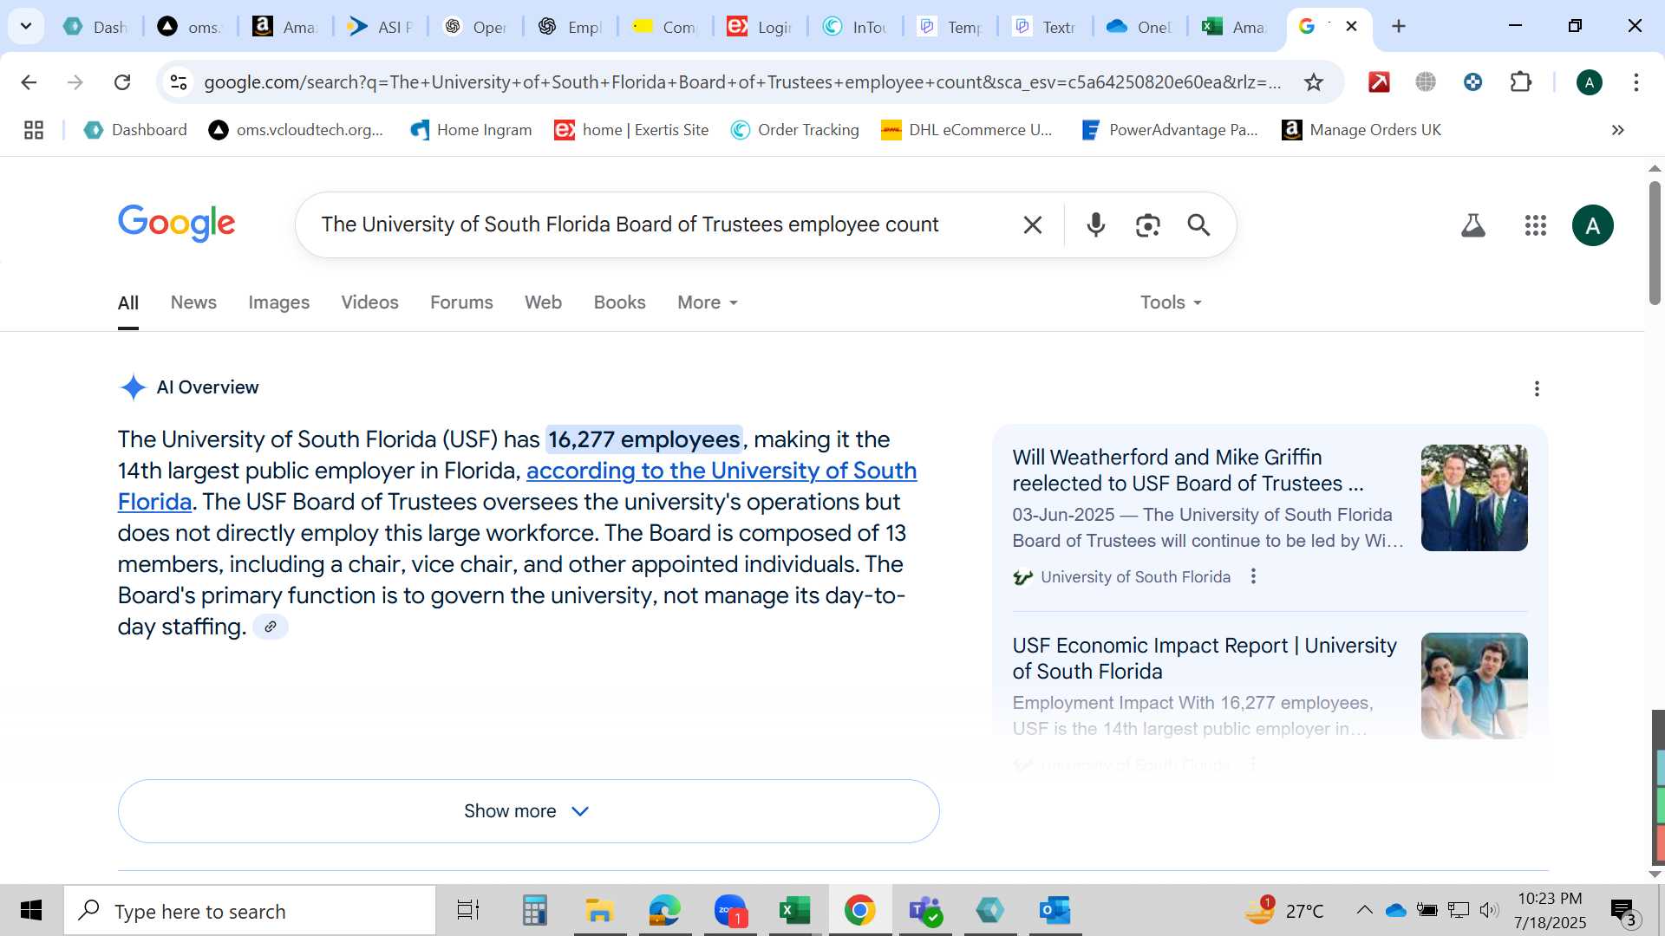Screen dimensions: 1665x936
Task: Open volume control in system tray
Action: (x=1489, y=910)
